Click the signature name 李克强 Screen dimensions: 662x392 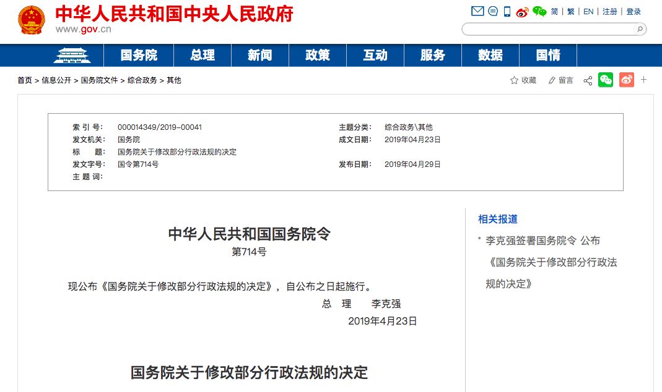click(x=386, y=304)
